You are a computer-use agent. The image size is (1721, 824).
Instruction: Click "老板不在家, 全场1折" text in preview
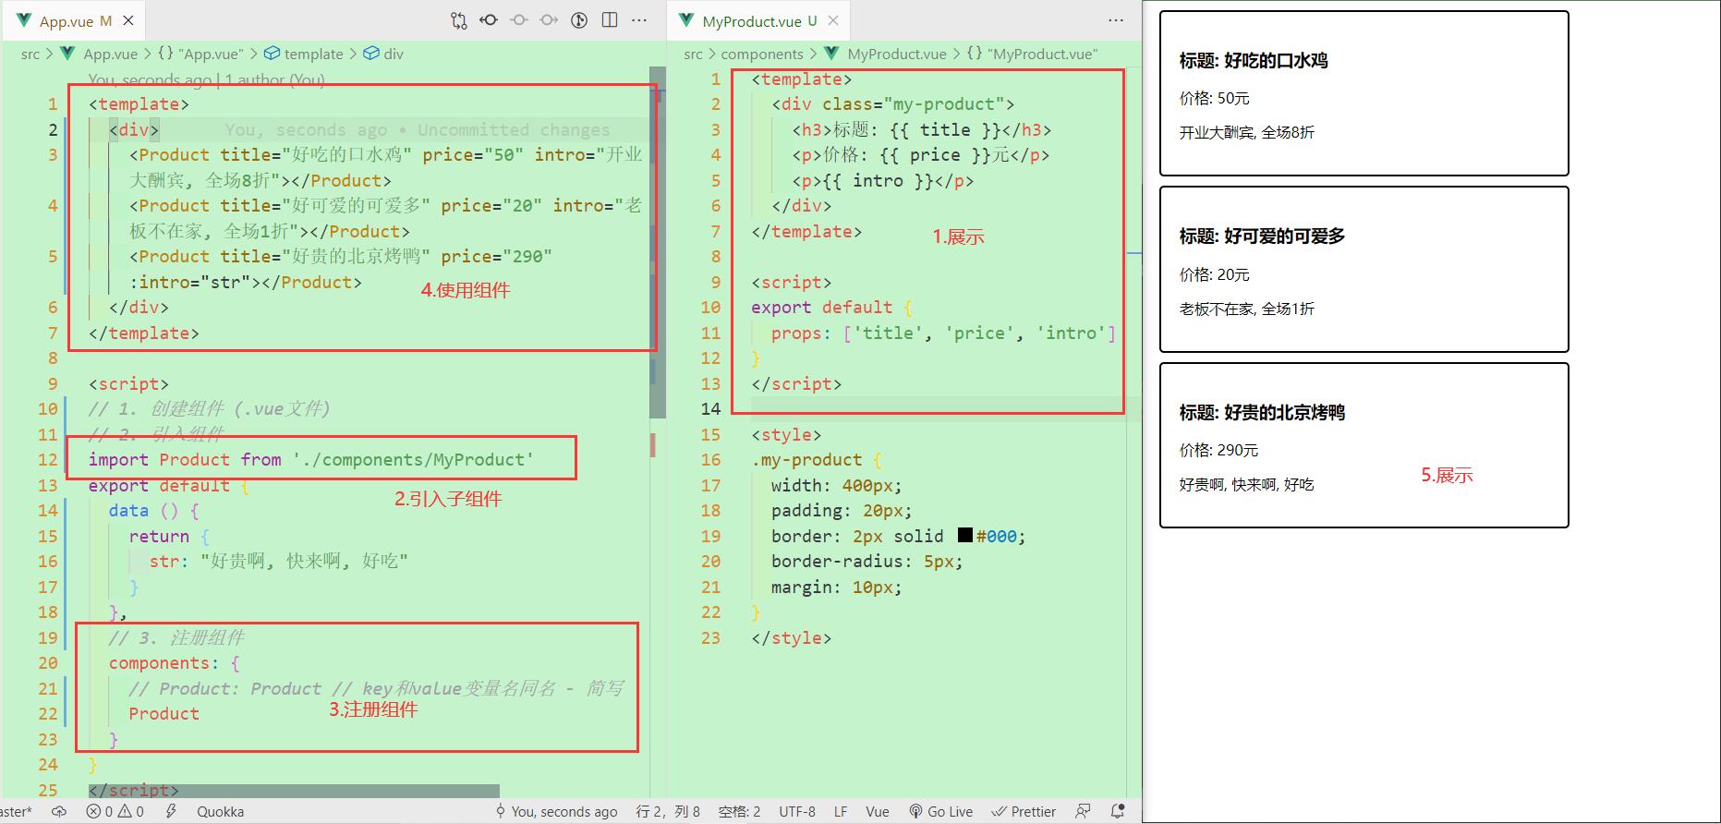1246,309
